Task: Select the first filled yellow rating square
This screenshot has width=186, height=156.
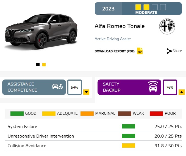Action: click(x=138, y=7)
